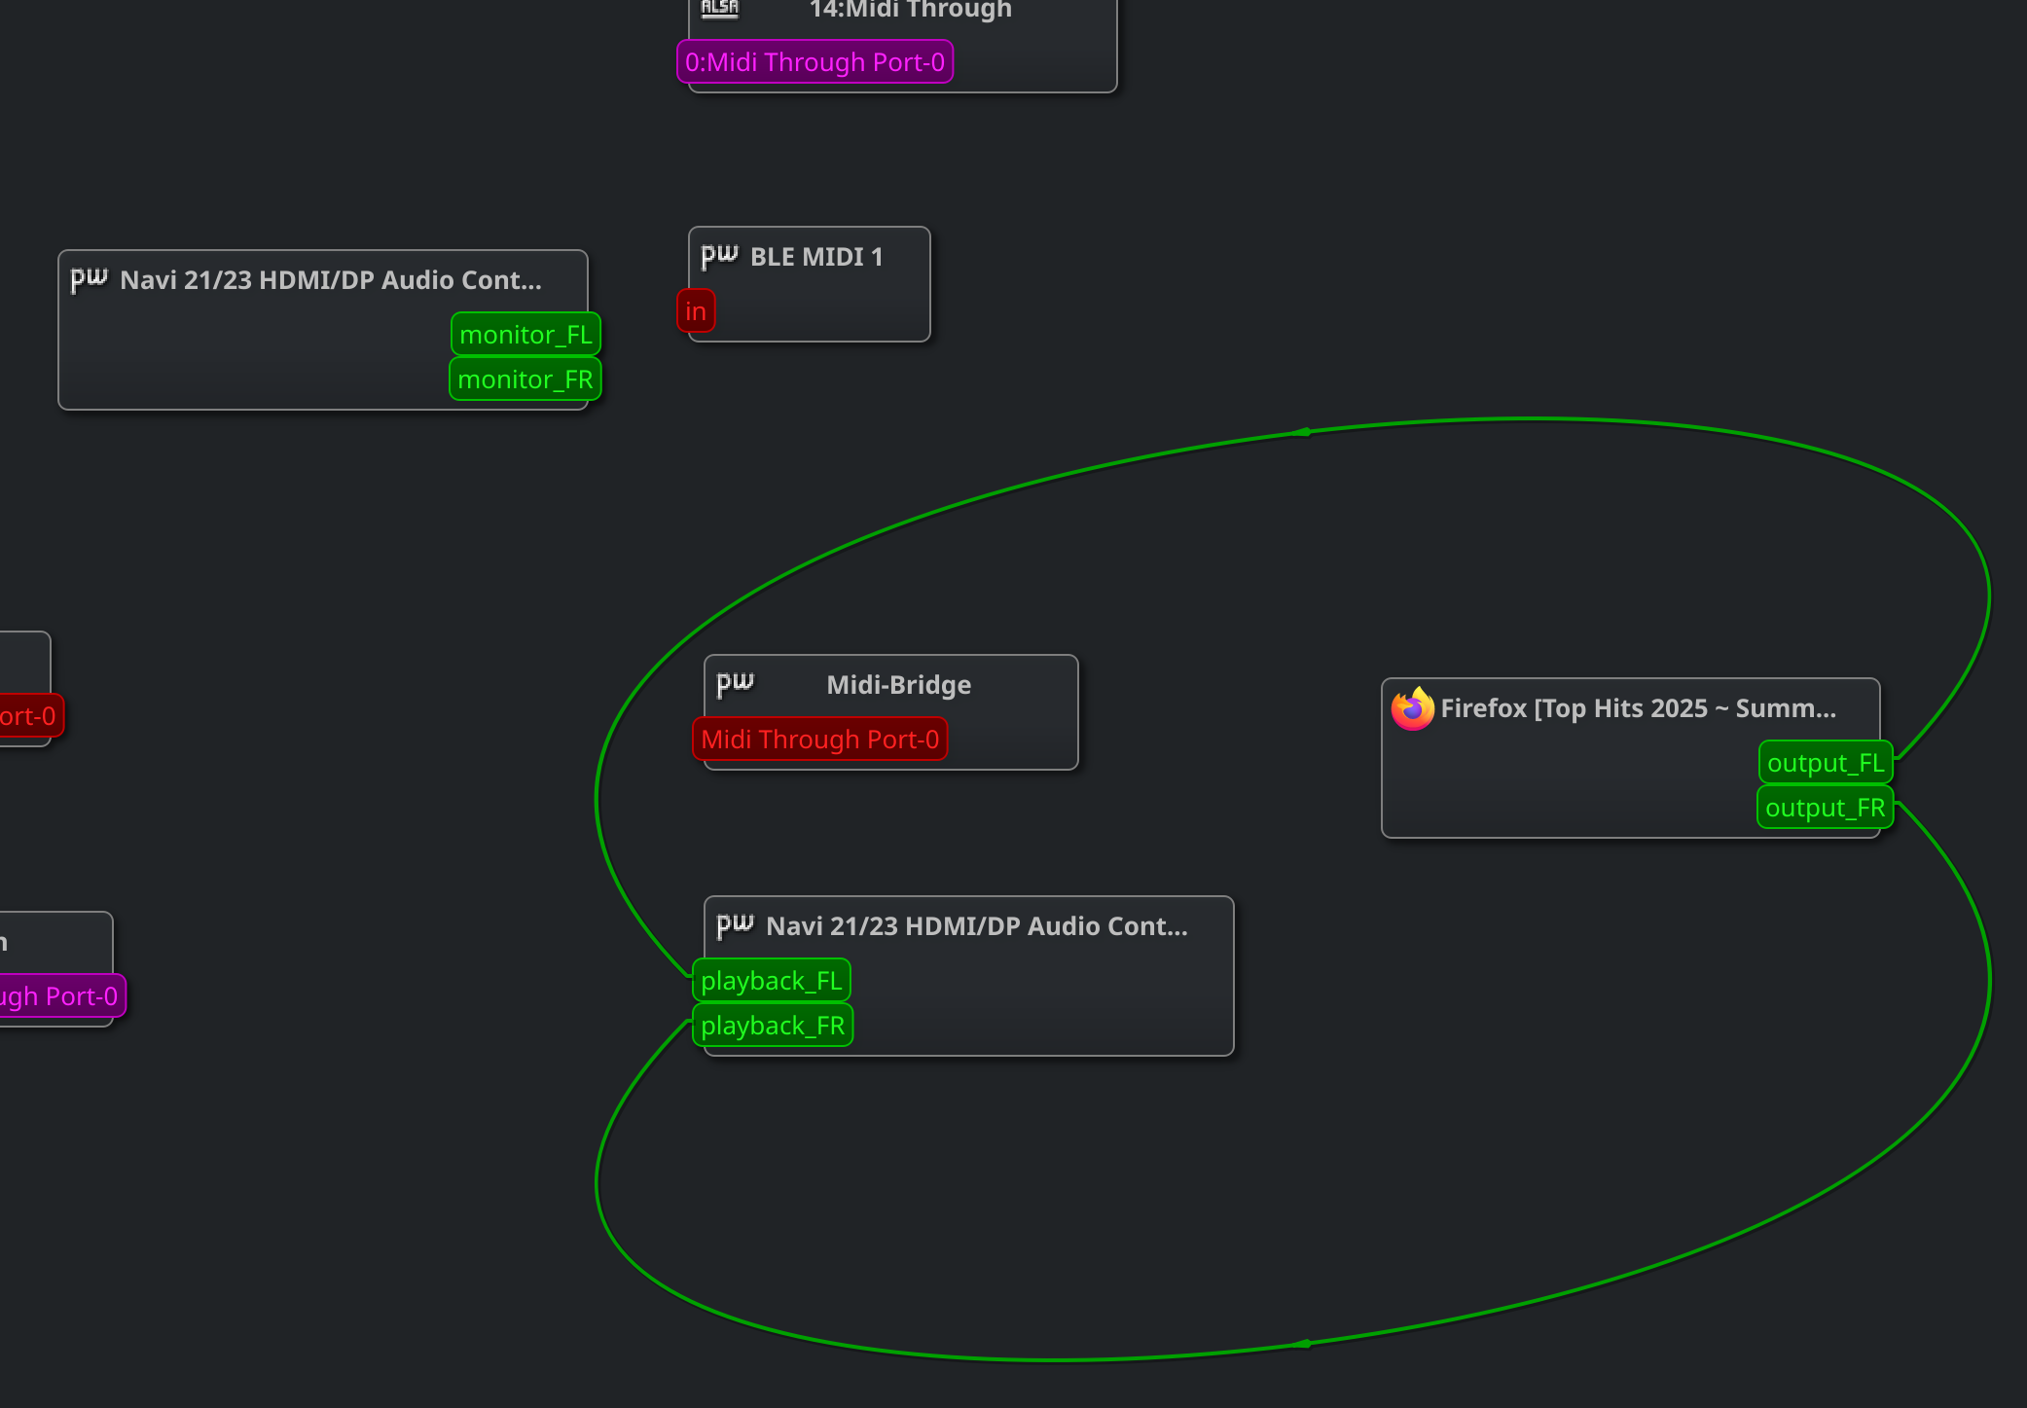The image size is (2027, 1408).
Task: Select the playback_FR input port
Action: [x=773, y=1026]
